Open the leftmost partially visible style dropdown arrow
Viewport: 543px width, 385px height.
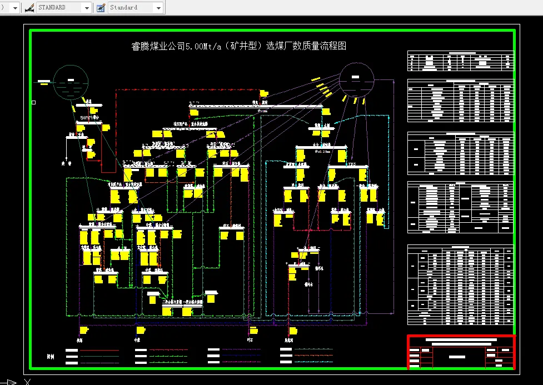click(x=15, y=8)
